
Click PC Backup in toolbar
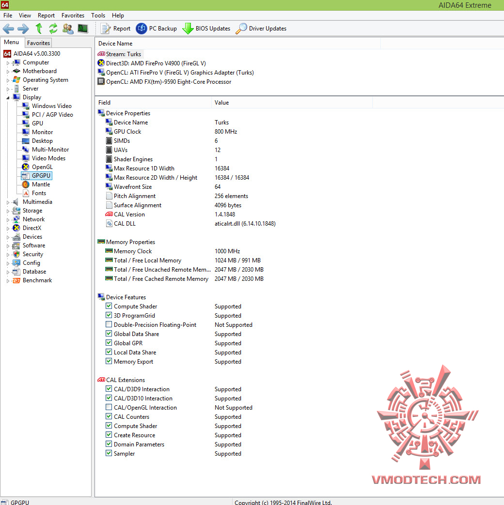coord(157,29)
